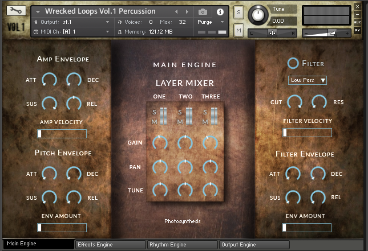368x251 pixels.
Task: Switch to the Output Engine tab
Action: 254,245
